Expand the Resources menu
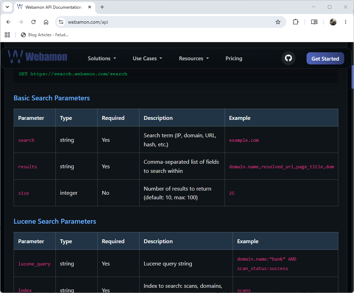Viewport: 354px width, 293px height. click(194, 59)
